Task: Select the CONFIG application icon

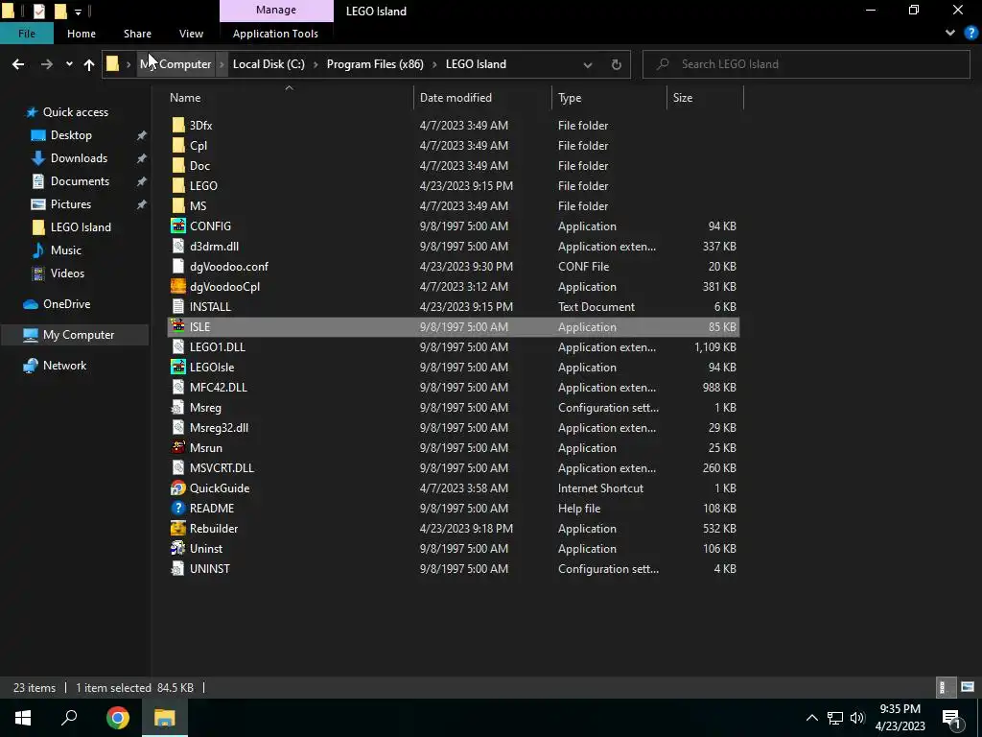Action: 178,226
